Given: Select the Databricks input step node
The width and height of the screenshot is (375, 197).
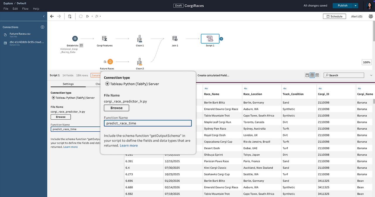Looking at the screenshot, I should click(x=75, y=39).
